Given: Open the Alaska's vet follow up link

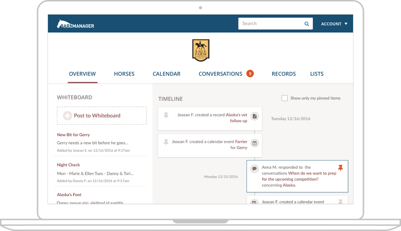Looking at the screenshot, I should click(236, 118).
